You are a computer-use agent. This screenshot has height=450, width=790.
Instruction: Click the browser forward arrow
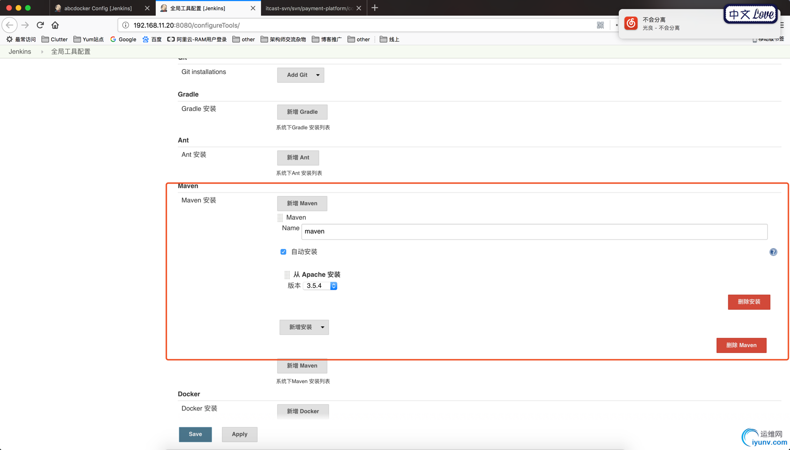click(25, 25)
